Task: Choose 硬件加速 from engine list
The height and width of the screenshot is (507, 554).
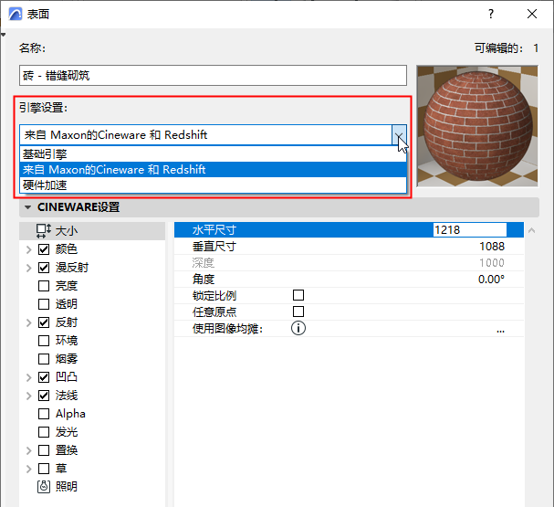Action: point(213,185)
